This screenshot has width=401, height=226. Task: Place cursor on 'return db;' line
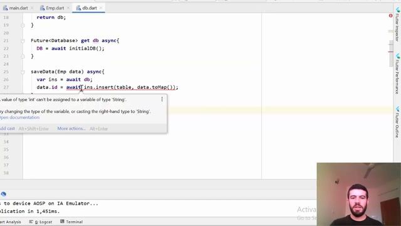point(51,18)
